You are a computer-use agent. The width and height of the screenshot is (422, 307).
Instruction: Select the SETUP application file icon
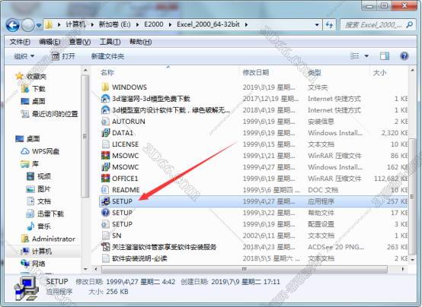105,201
